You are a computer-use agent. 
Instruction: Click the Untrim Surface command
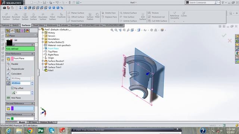coord(128,21)
